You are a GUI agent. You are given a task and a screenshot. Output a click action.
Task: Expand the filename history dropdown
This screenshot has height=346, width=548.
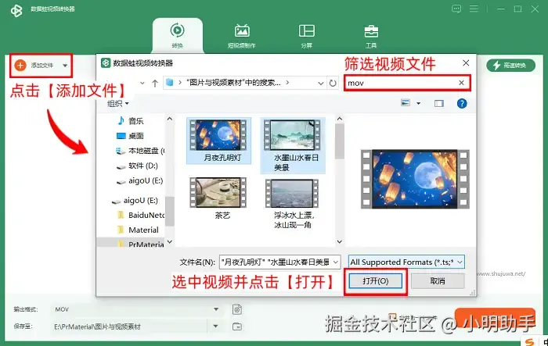pos(336,262)
